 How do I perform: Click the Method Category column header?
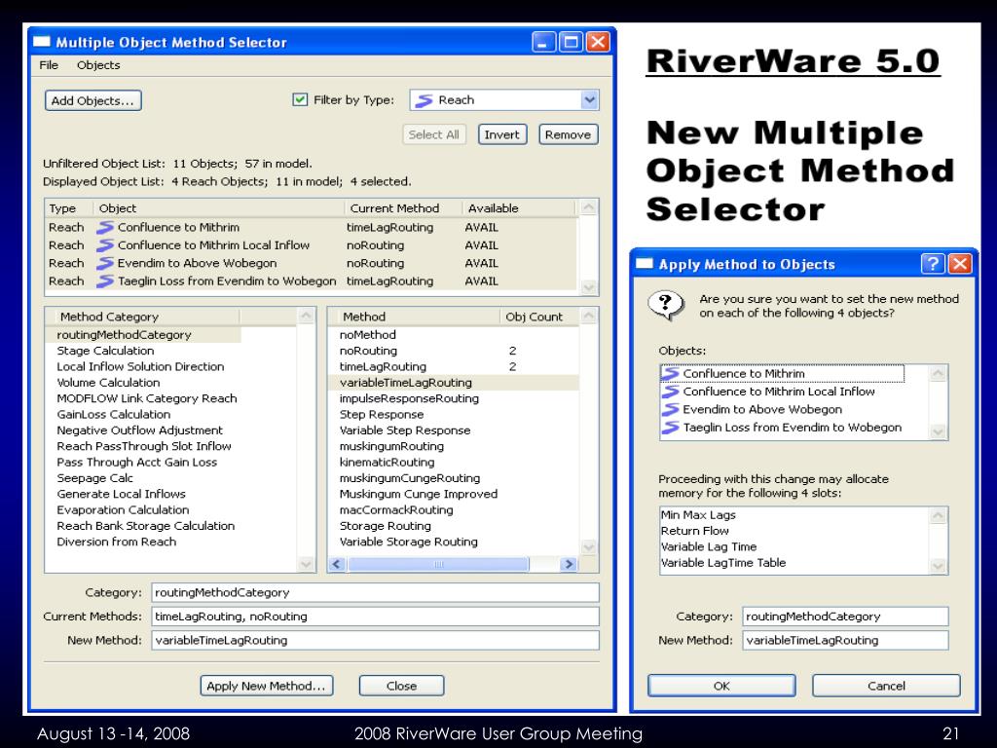coord(142,317)
